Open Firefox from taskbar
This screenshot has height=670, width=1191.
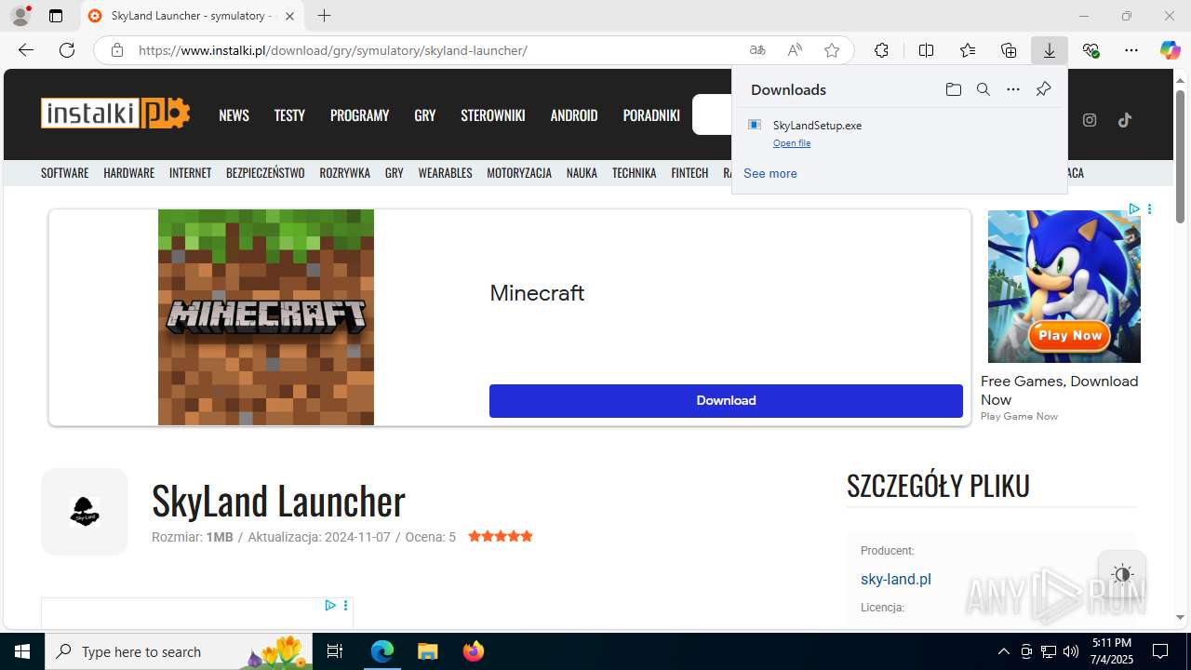coord(473,651)
